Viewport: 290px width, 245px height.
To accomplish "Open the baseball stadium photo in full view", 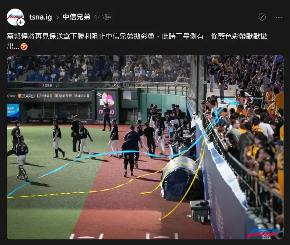I will (x=145, y=147).
